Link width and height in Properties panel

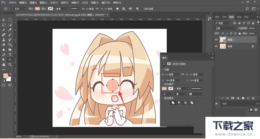point(183,74)
